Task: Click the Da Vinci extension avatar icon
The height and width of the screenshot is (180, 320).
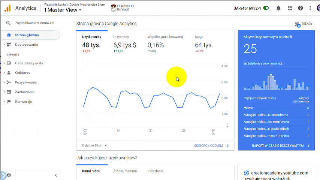Action: pos(113,8)
